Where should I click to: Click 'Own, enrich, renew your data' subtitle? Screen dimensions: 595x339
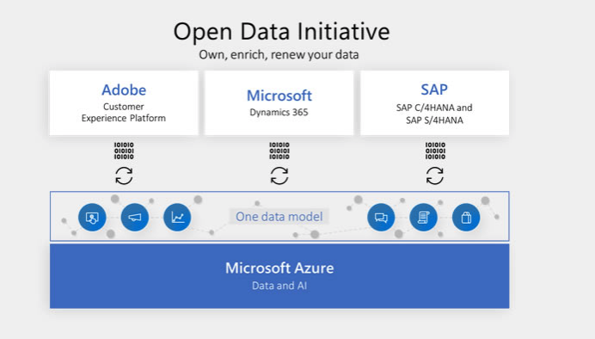(279, 55)
